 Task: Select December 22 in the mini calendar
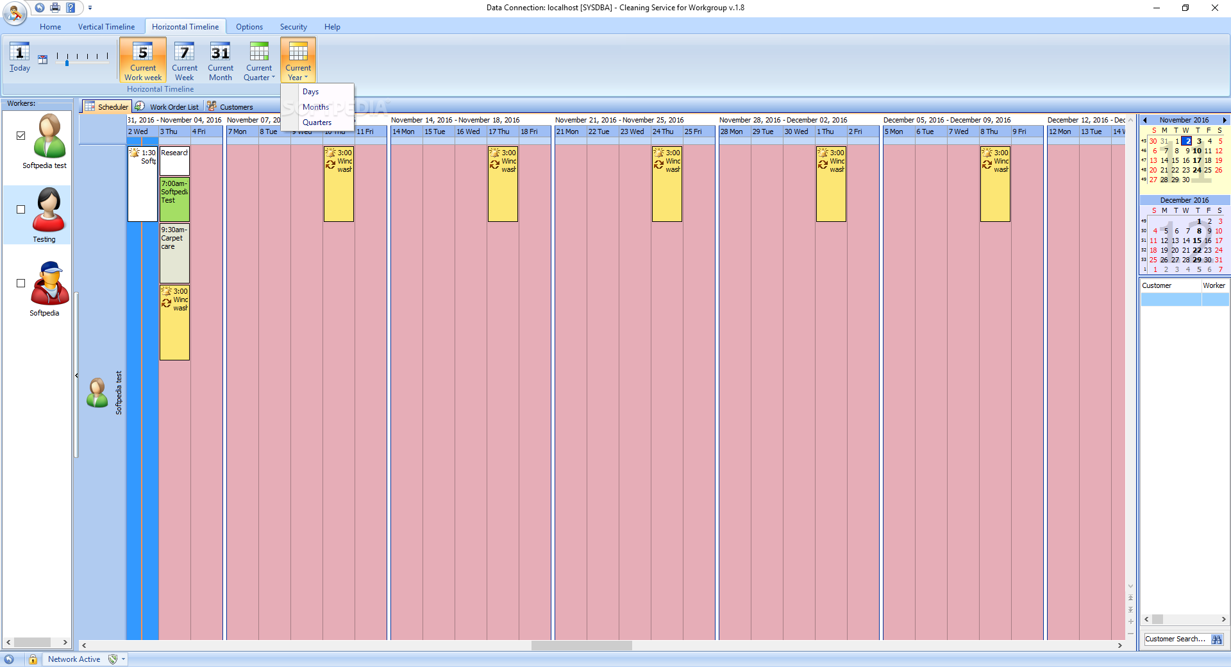1197,250
